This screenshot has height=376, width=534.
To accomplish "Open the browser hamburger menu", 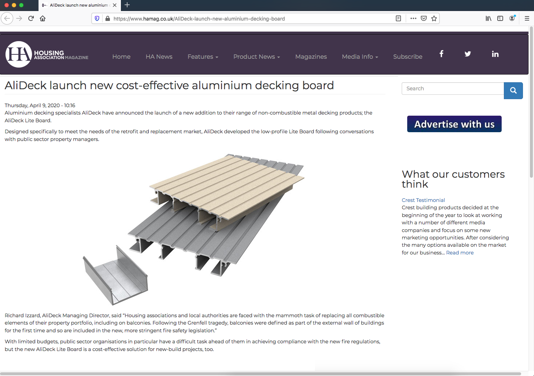I will point(527,18).
